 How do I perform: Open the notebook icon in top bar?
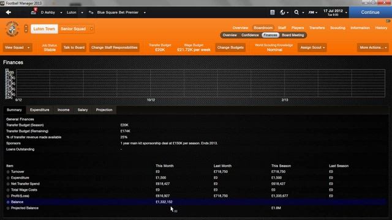[x=272, y=12]
